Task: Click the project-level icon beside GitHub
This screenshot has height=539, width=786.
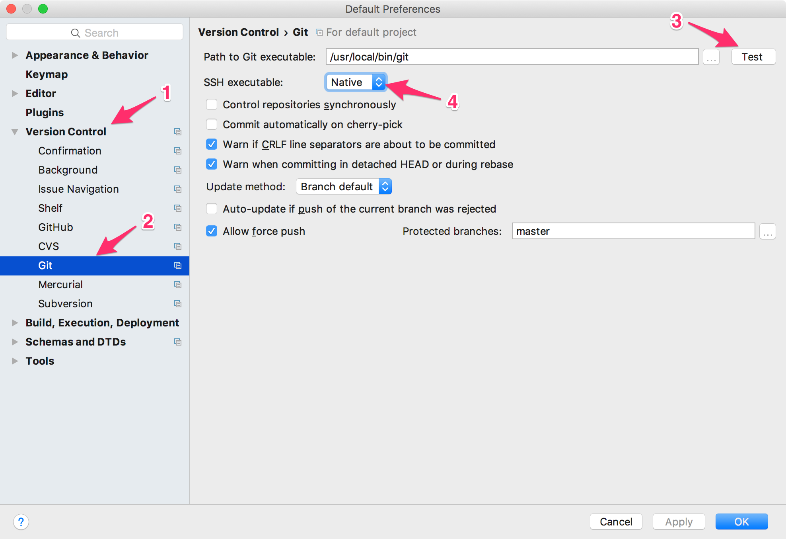Action: (x=178, y=227)
